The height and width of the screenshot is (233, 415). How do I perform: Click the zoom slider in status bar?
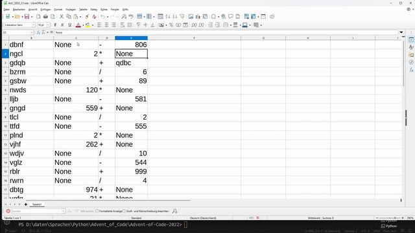[390, 218]
